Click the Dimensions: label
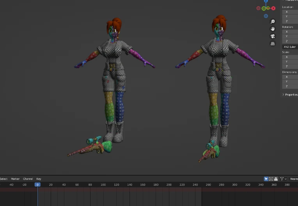Viewport: 298px width, 206px height. pos(290,72)
